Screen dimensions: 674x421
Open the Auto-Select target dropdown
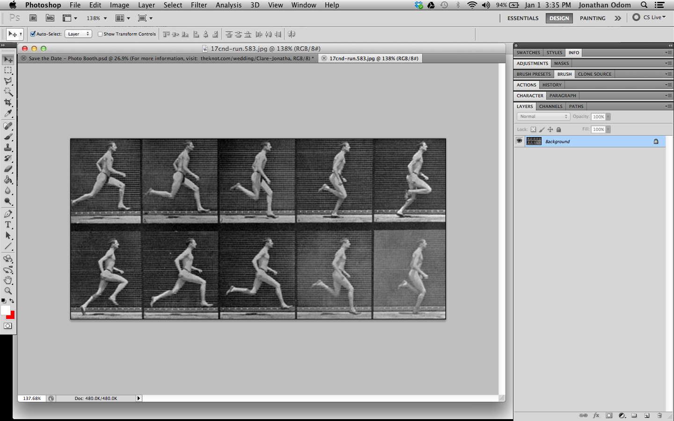click(78, 34)
